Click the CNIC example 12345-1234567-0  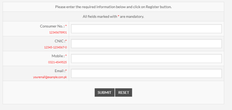point(55,47)
